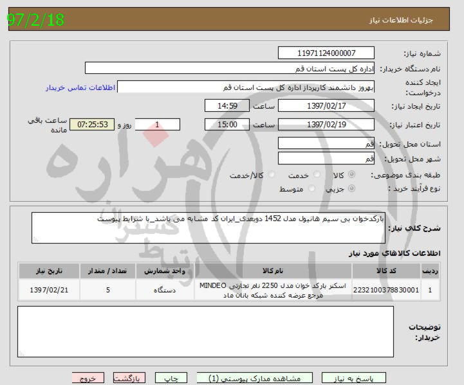Click مشاهده مدارک پیوستی (1) button
Image resolution: width=464 pixels, height=385 pixels.
(x=254, y=378)
